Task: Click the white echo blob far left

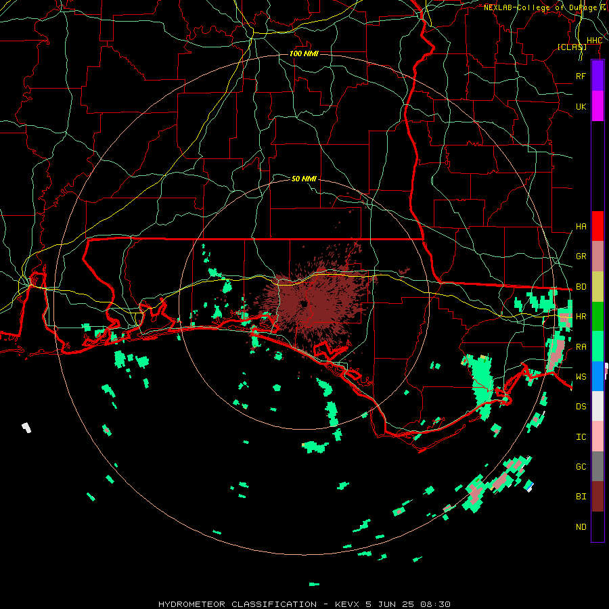Action: [26, 428]
